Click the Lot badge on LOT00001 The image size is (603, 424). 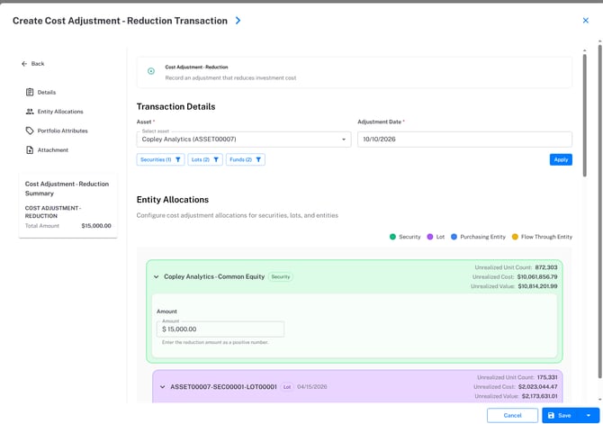(x=287, y=387)
